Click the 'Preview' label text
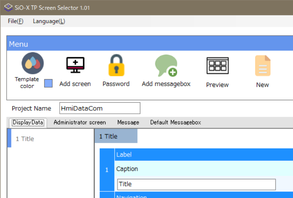 tap(217, 85)
